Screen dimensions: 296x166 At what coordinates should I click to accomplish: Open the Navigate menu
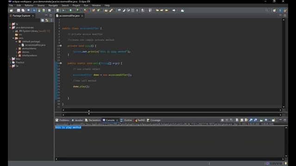(53, 6)
